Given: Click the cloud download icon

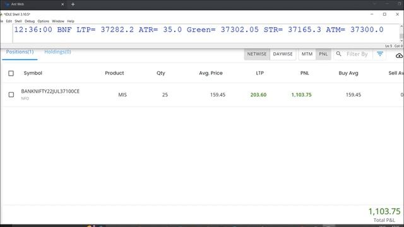Looking at the screenshot, I should 399,55.
